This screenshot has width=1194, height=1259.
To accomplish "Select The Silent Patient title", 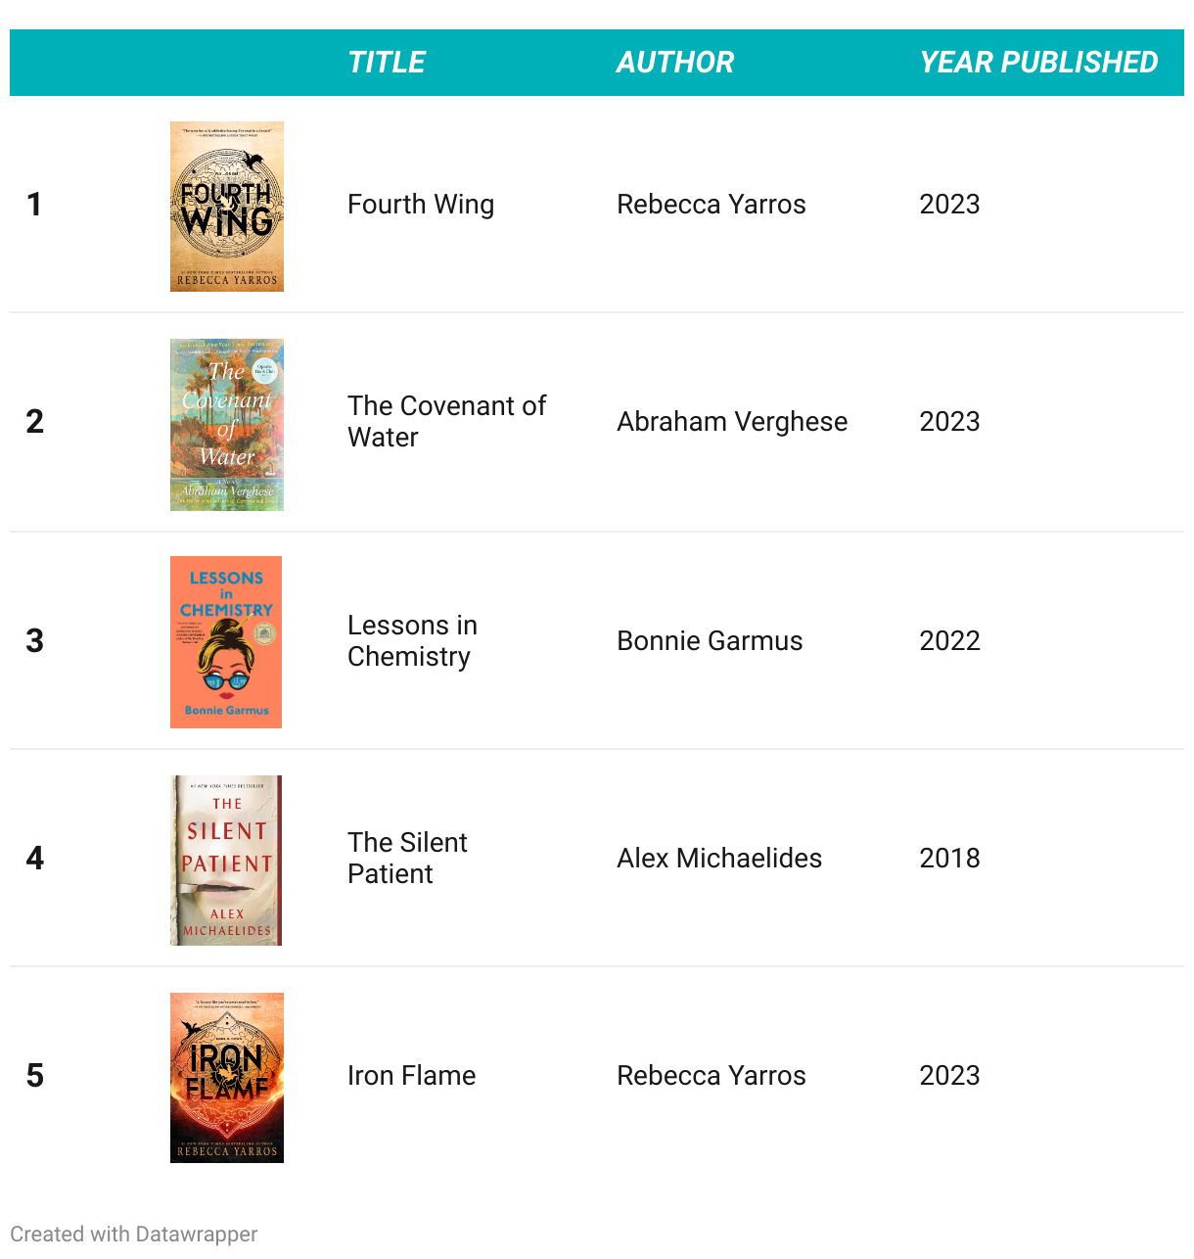I will (408, 858).
